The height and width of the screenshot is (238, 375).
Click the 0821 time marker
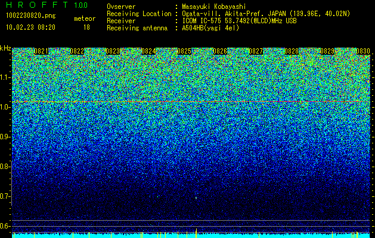click(x=41, y=51)
